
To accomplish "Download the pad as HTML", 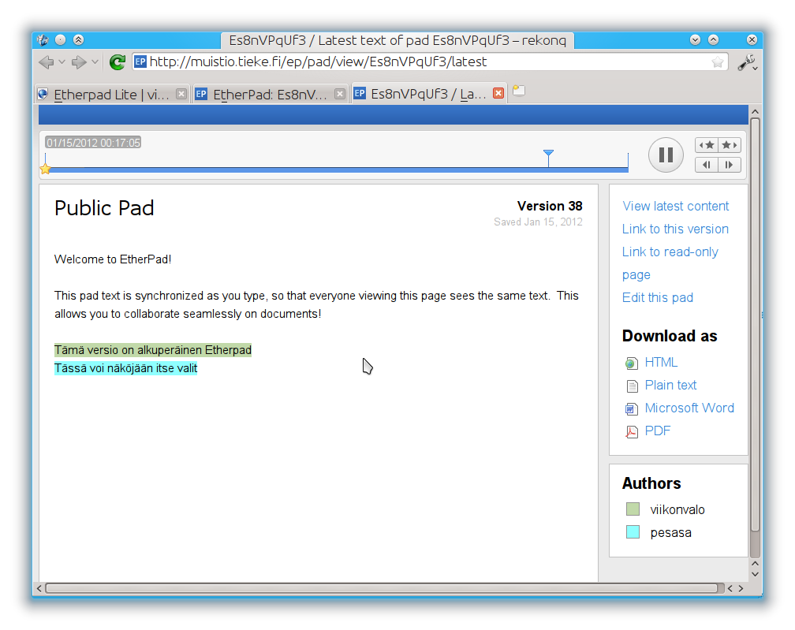I will coord(661,363).
